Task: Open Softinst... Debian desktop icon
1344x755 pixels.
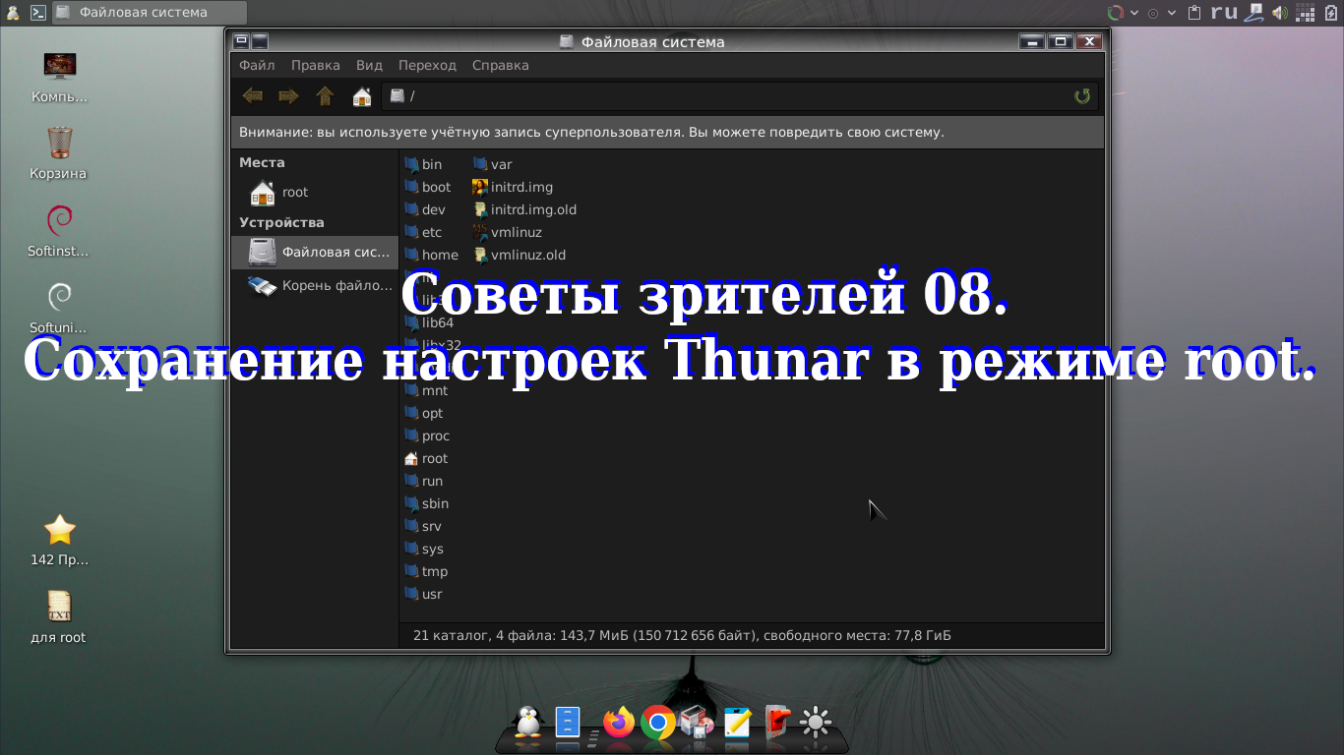Action: pyautogui.click(x=59, y=231)
